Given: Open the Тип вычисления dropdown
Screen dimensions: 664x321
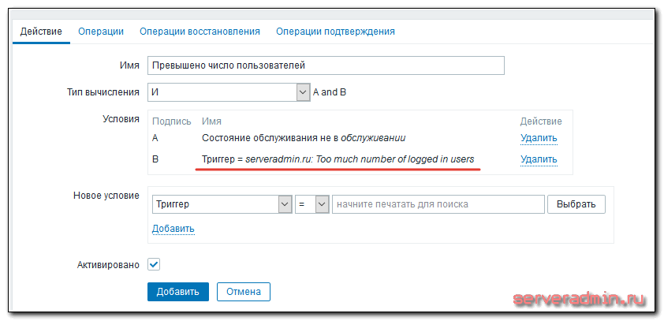Looking at the screenshot, I should click(x=229, y=92).
